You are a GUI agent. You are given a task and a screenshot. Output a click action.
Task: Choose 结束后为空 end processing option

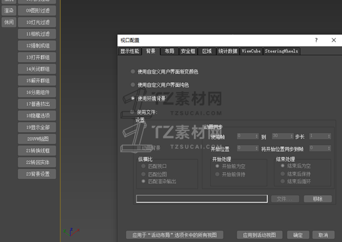[x=283, y=165]
